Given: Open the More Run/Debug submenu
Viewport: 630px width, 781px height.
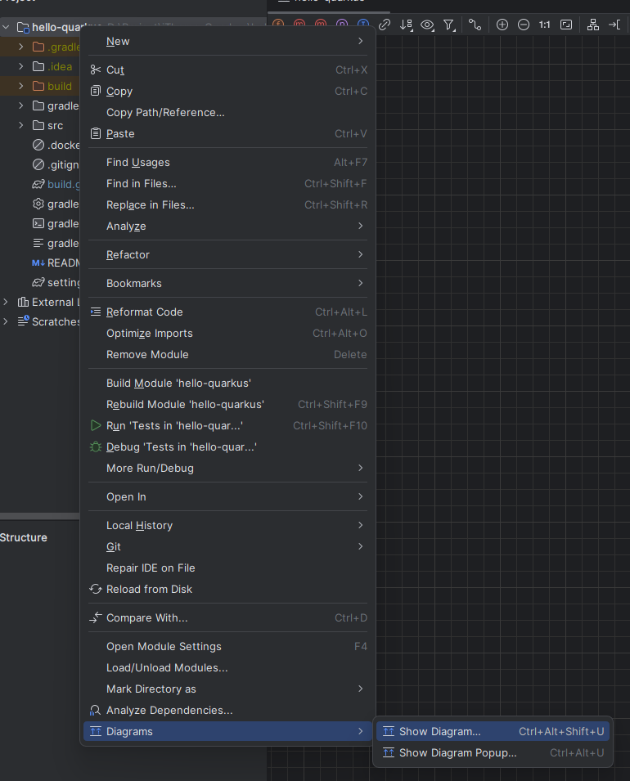Looking at the screenshot, I should (x=227, y=469).
